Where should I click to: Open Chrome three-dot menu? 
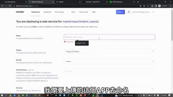tap(171, 6)
